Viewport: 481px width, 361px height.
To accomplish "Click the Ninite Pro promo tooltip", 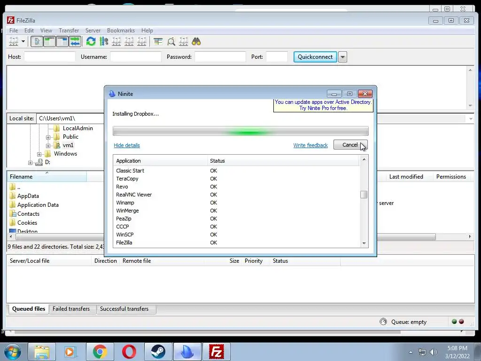I will [323, 105].
